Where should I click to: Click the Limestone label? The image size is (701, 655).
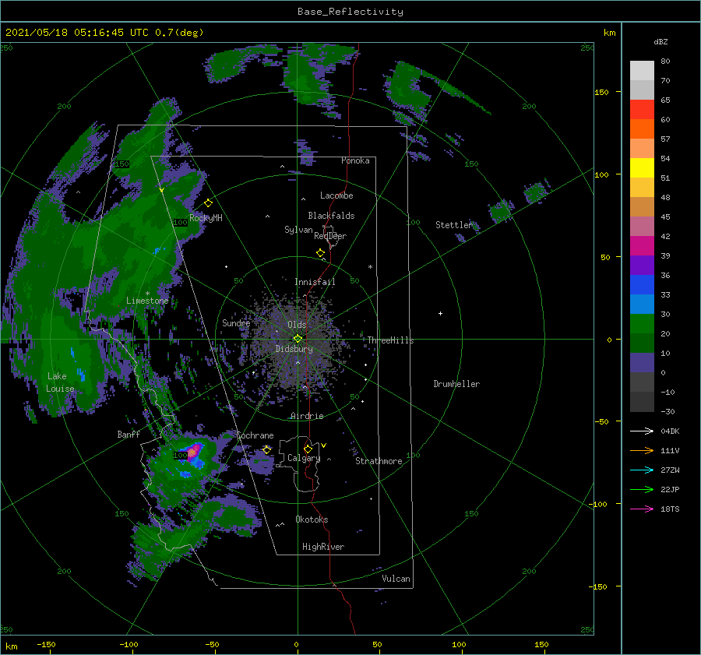147,301
